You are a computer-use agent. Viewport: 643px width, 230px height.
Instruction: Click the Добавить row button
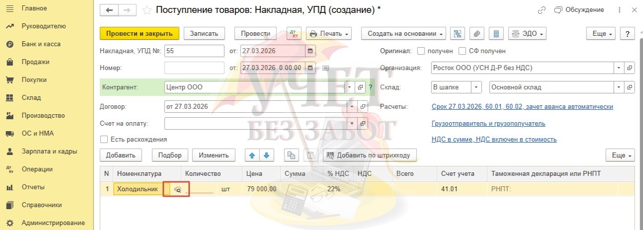pos(121,155)
